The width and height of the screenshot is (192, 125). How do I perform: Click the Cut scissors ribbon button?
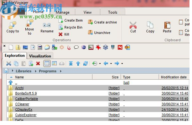[133, 27]
